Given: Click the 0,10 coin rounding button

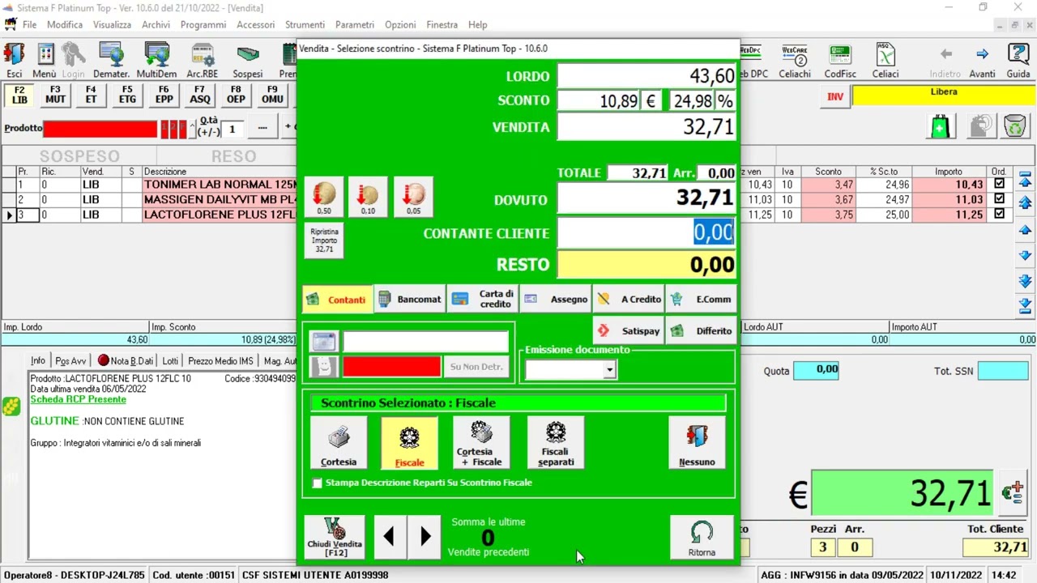Looking at the screenshot, I should point(368,197).
